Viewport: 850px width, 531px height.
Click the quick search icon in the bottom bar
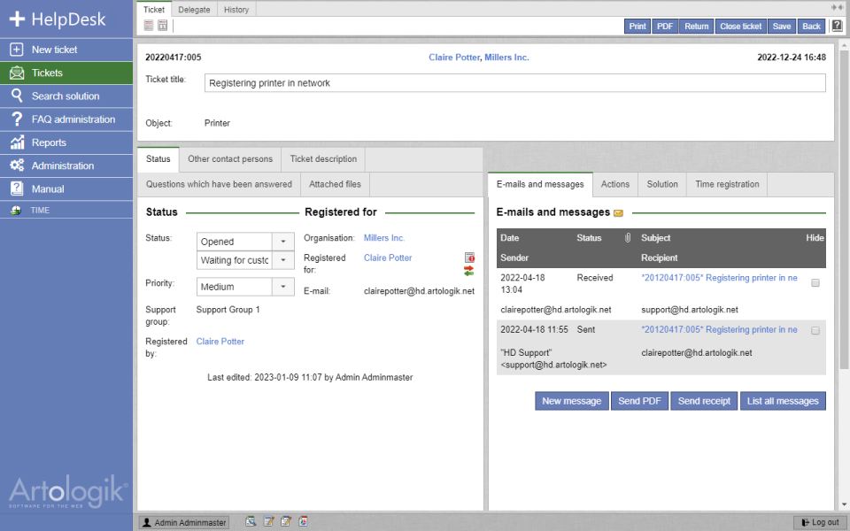pyautogui.click(x=251, y=522)
